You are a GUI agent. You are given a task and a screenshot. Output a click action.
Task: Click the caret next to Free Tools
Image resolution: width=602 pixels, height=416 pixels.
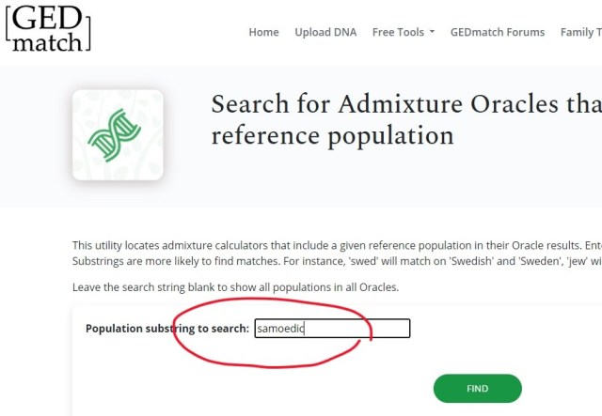432,32
